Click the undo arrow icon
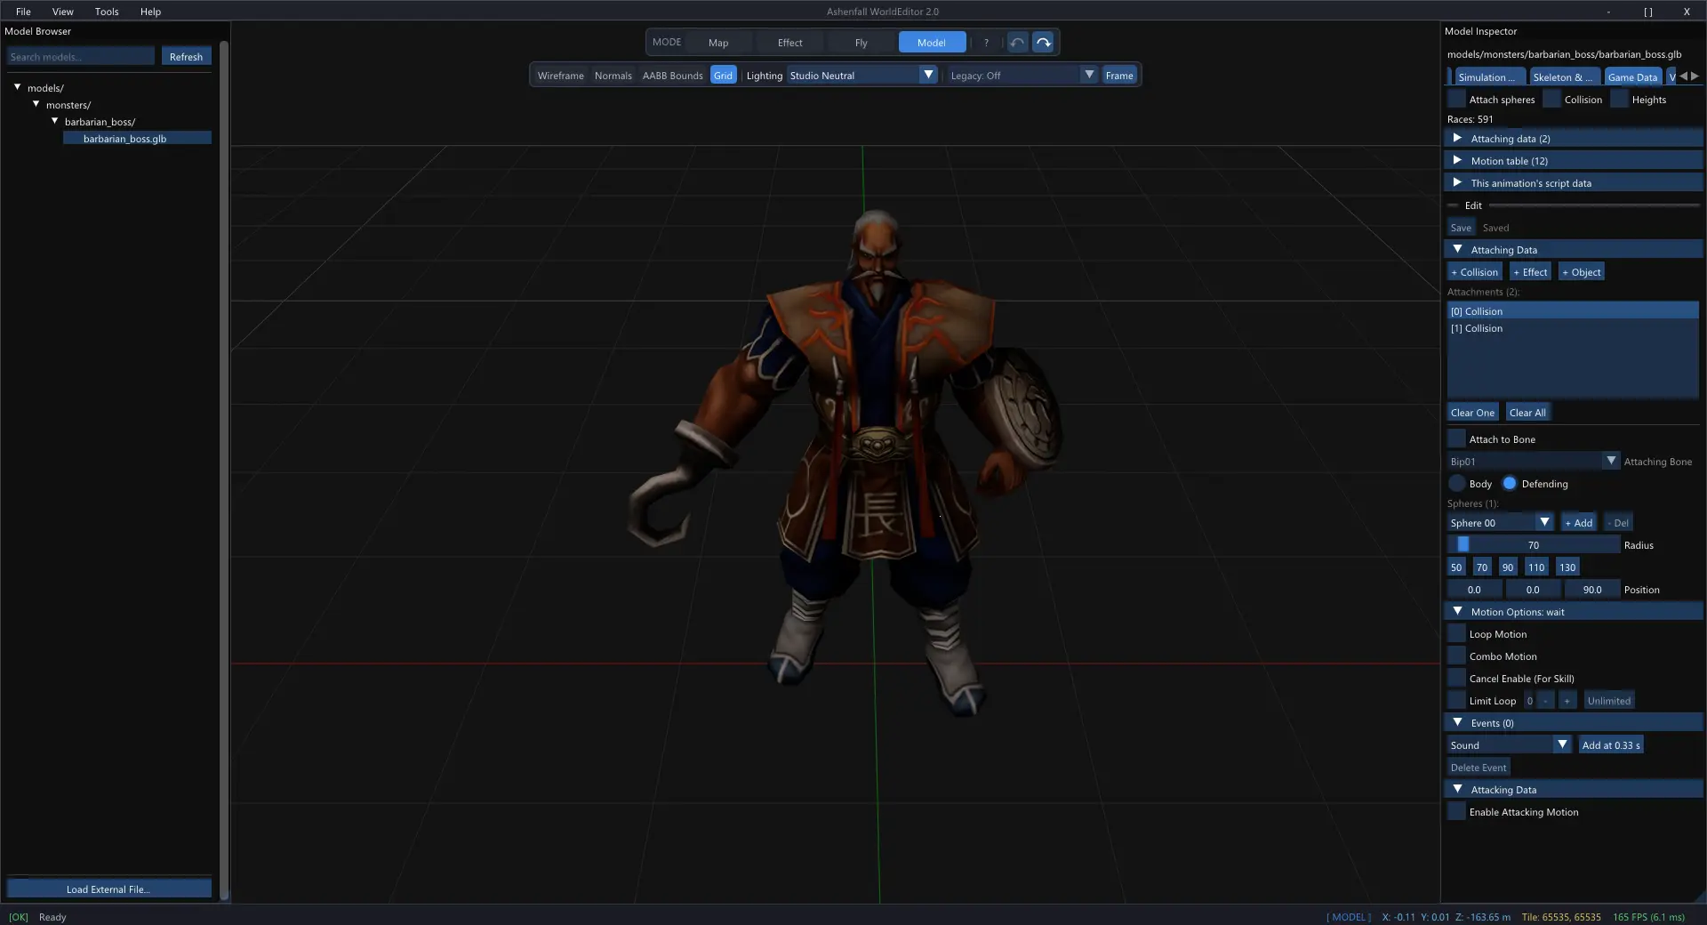 pyautogui.click(x=1018, y=42)
